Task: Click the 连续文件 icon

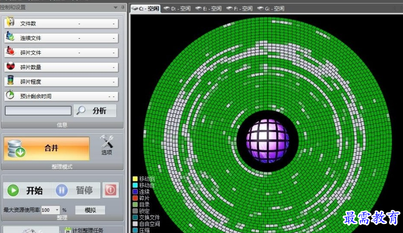Action: [x=10, y=36]
